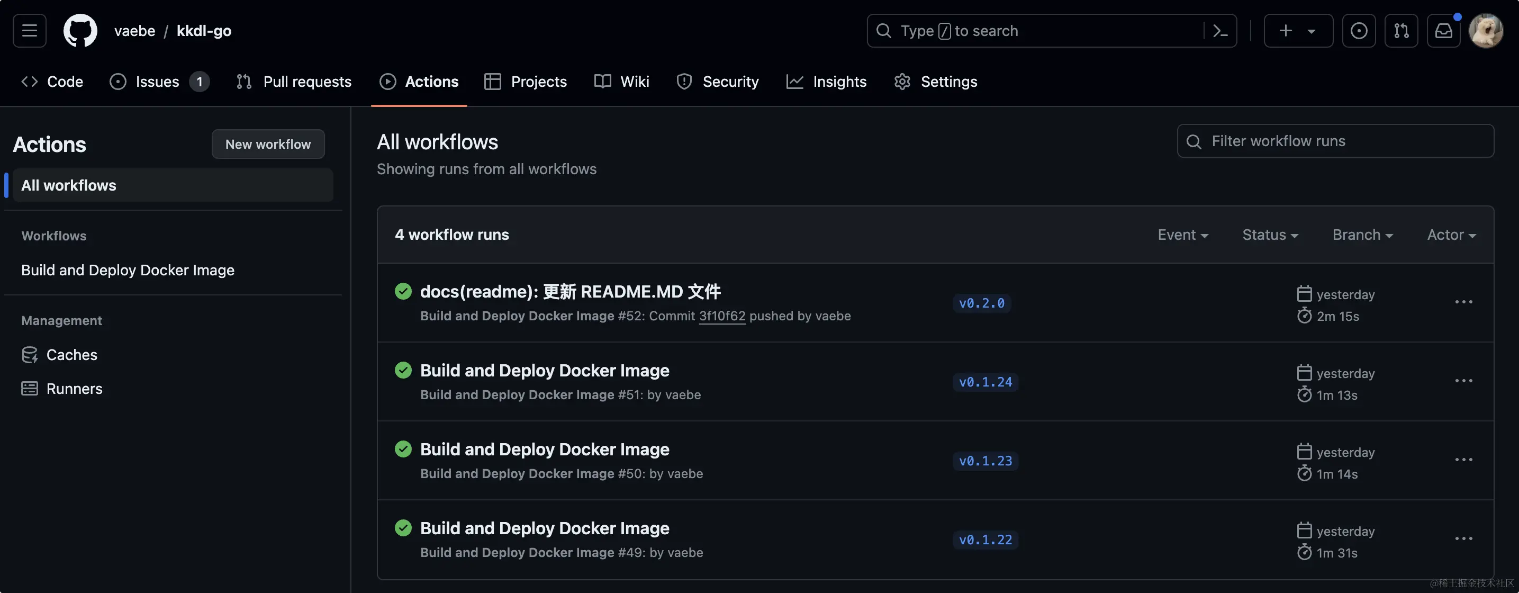Viewport: 1519px width, 593px height.
Task: Open the Build and Deploy run #50
Action: tap(544, 450)
